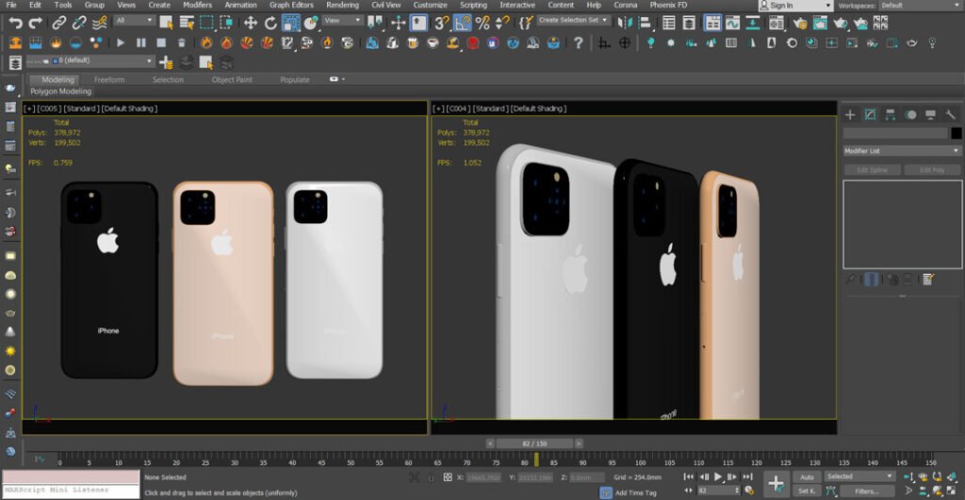Switch to the Freeform ribbon tab
Screen dimensions: 965x500
(109, 80)
